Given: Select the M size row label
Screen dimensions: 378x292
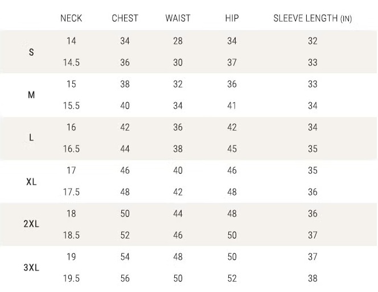Looking at the screenshot, I should coord(31,95).
